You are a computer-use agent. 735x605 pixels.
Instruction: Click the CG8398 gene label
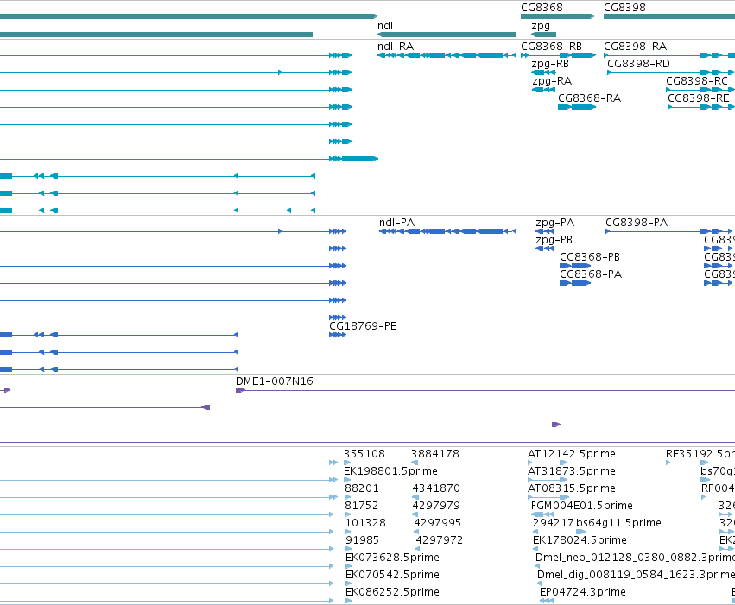point(624,8)
